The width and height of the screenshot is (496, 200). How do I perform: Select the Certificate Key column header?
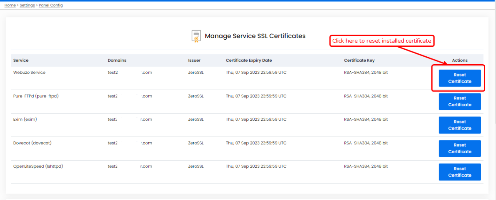click(359, 60)
